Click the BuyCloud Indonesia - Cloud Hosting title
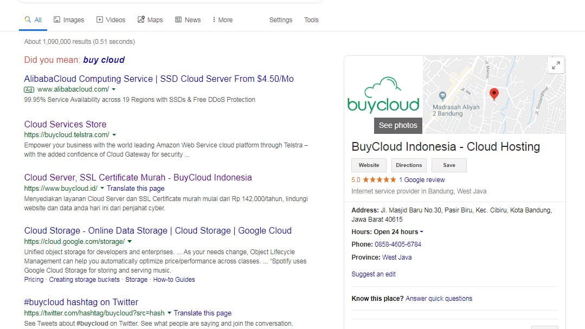Image resolution: width=585 pixels, height=329 pixels. (x=446, y=146)
